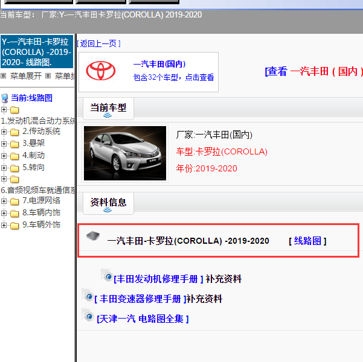The height and width of the screenshot is (362, 363).
Task: Open the 查看 一汽丰田(国内) link
Action: [313, 71]
